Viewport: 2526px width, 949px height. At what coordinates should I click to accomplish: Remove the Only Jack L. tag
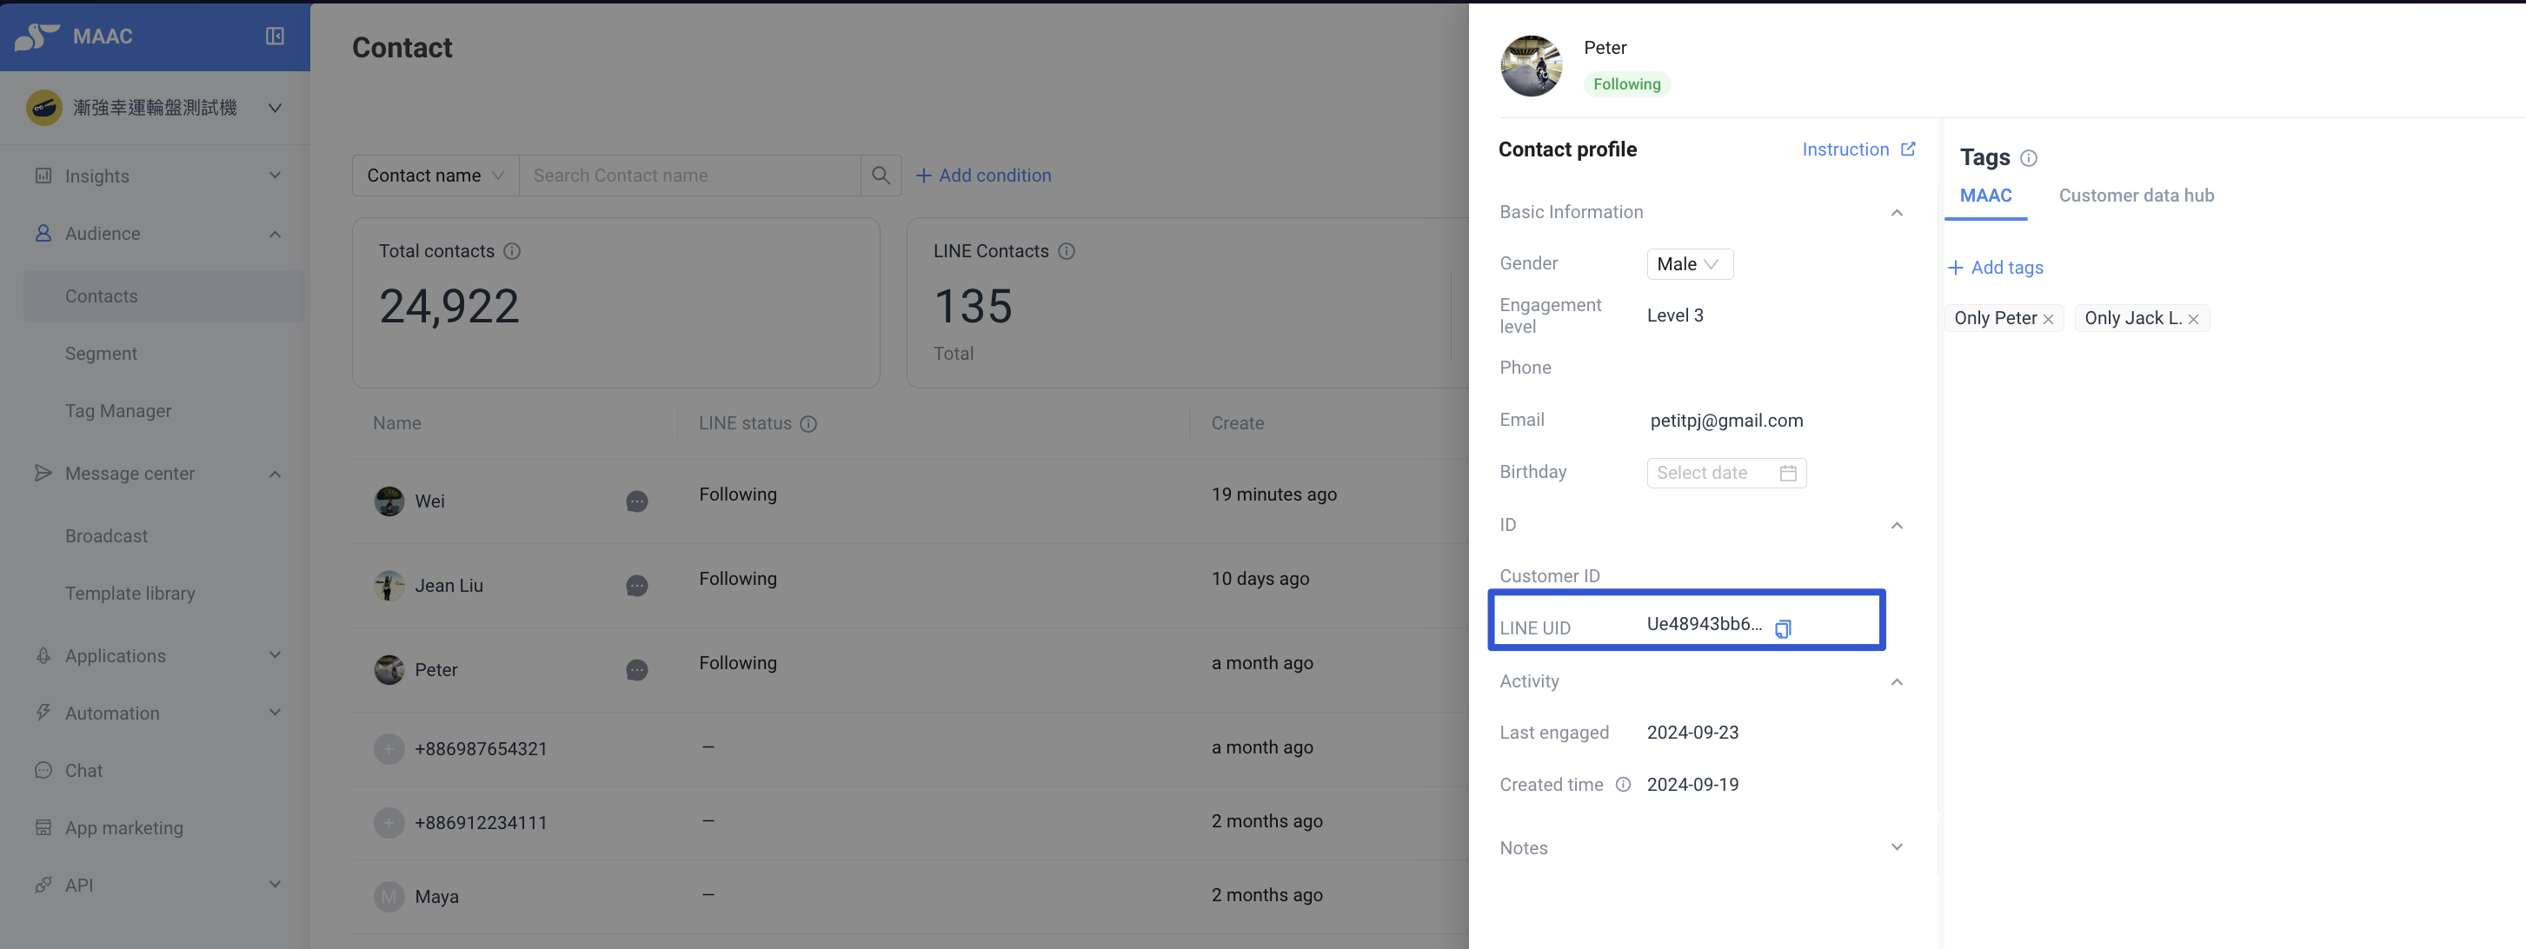(x=2192, y=319)
